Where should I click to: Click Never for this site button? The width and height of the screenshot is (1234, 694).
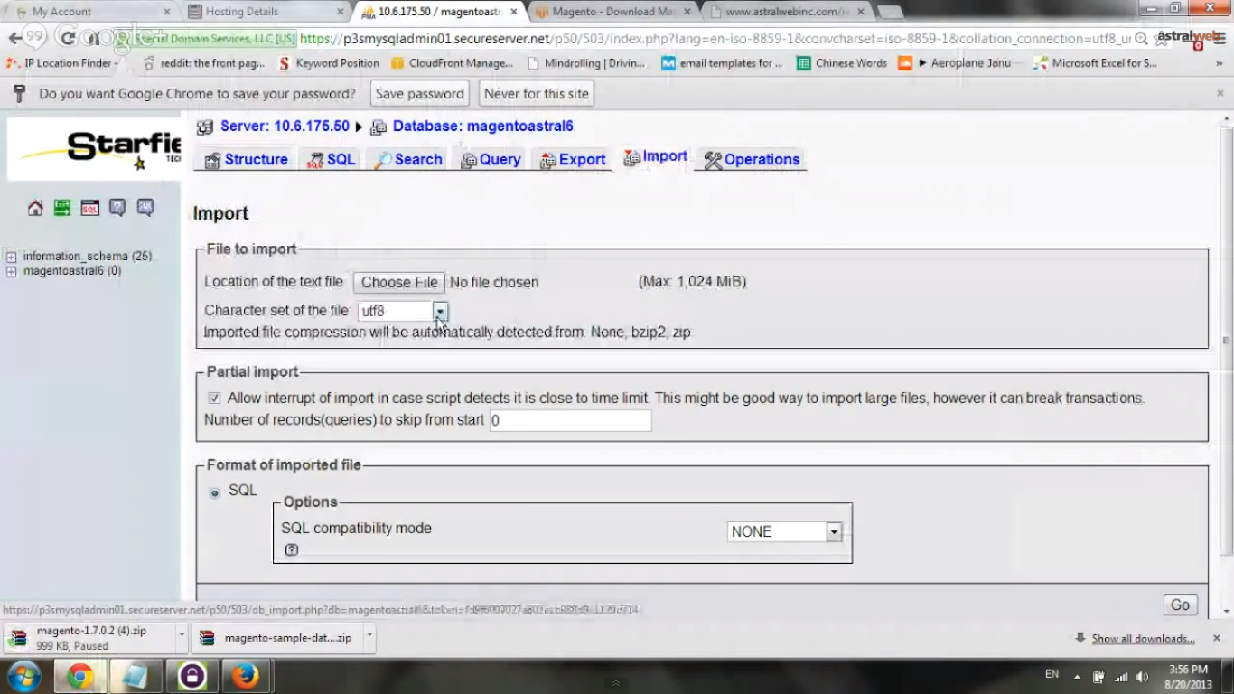537,94
